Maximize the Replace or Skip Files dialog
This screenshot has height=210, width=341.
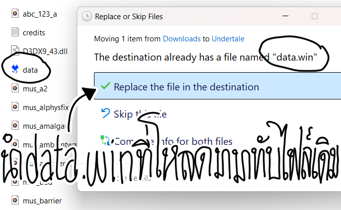pyautogui.click(x=314, y=16)
